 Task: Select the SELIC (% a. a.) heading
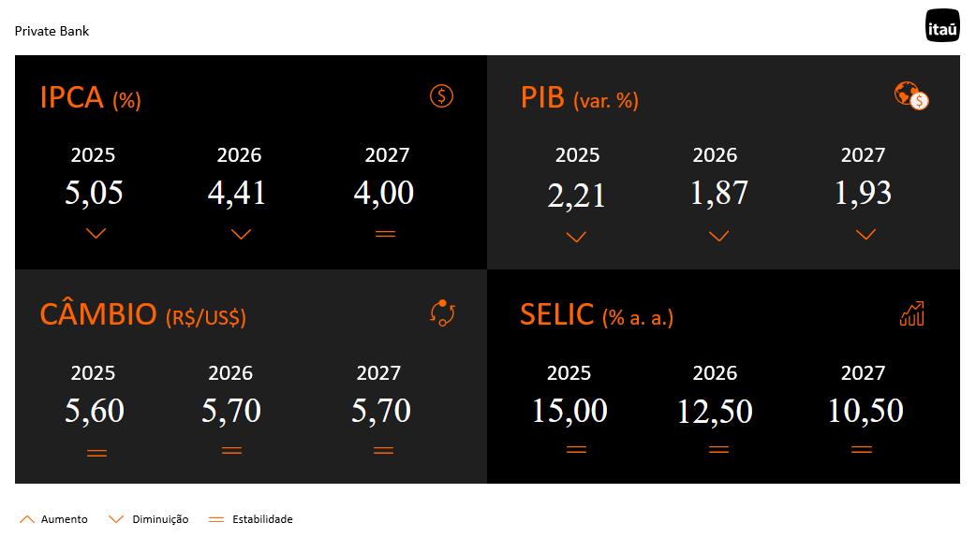[x=597, y=315]
